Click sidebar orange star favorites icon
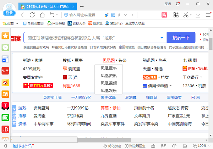This screenshot has width=213, height=149. tap(5, 36)
